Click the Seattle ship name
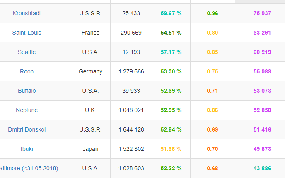285x181 pixels. (27, 52)
